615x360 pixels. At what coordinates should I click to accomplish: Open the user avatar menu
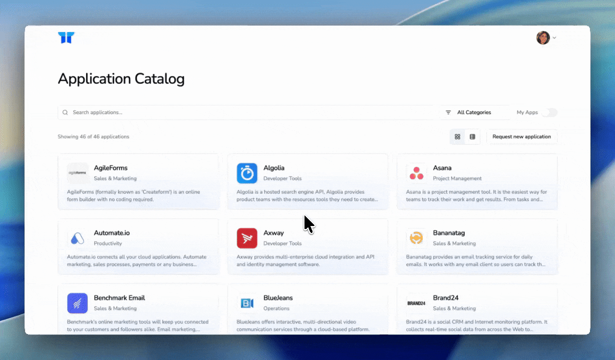click(x=543, y=37)
